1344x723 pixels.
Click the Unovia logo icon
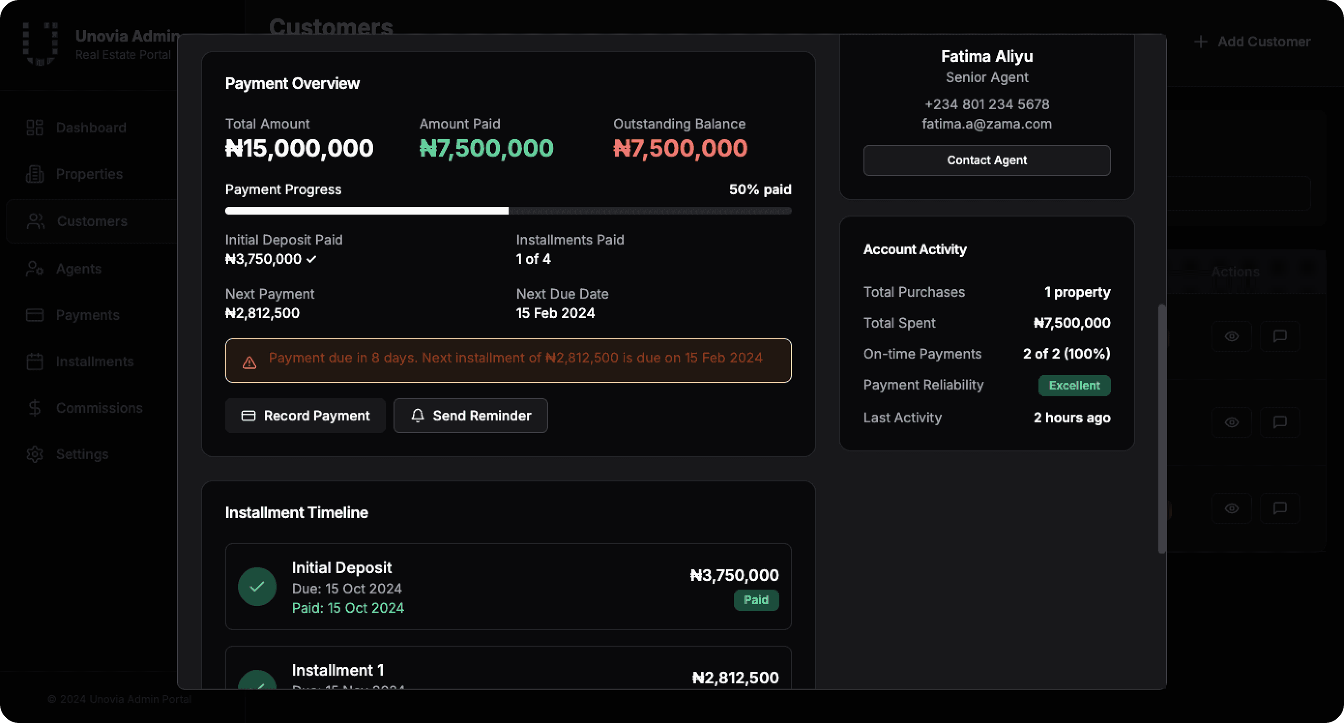(41, 44)
